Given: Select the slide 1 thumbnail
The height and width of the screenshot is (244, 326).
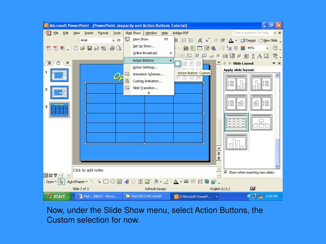Looking at the screenshot, I should pyautogui.click(x=59, y=75).
